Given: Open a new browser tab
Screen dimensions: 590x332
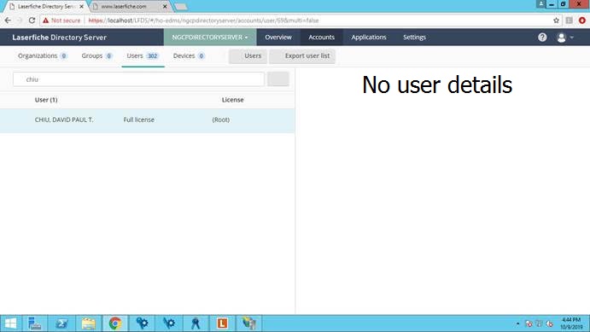Looking at the screenshot, I should click(x=181, y=6).
